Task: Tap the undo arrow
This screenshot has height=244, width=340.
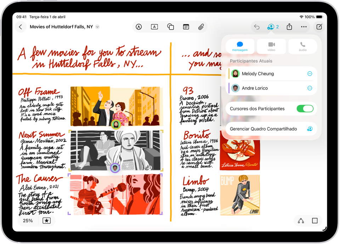Action: pos(256,27)
